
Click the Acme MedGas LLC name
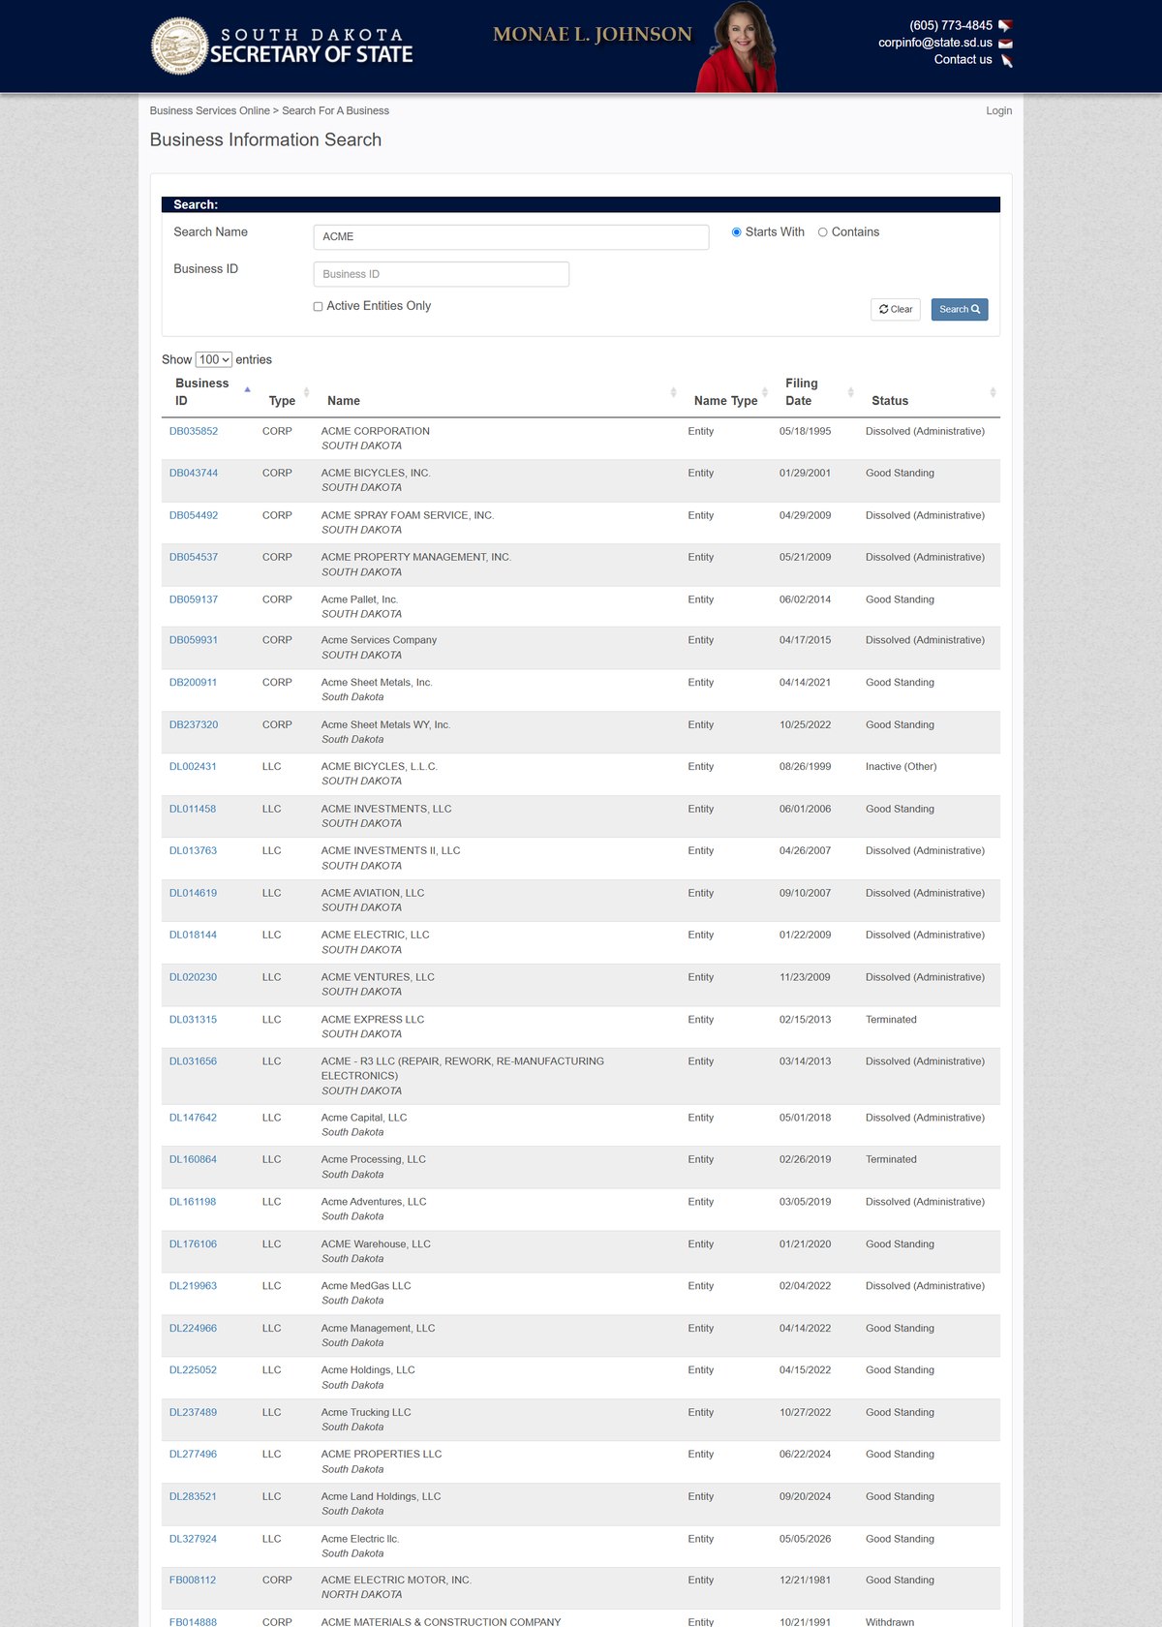click(366, 1286)
